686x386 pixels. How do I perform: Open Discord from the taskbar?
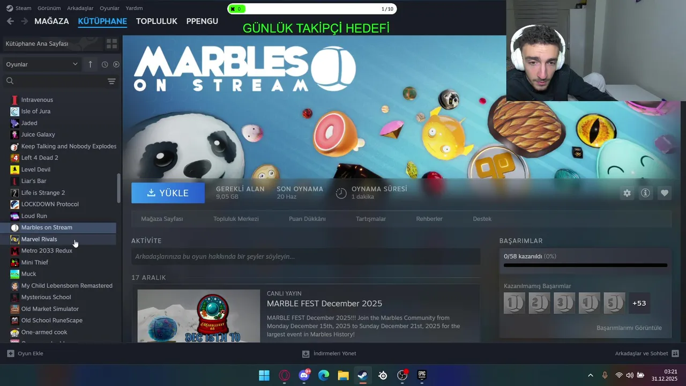click(304, 375)
